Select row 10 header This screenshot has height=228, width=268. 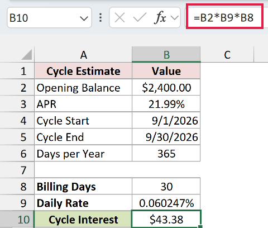coord(17,220)
